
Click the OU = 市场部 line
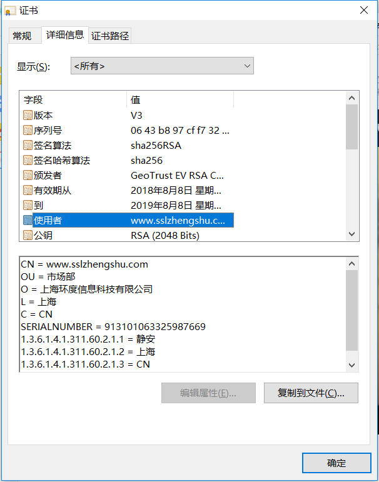coord(48,277)
